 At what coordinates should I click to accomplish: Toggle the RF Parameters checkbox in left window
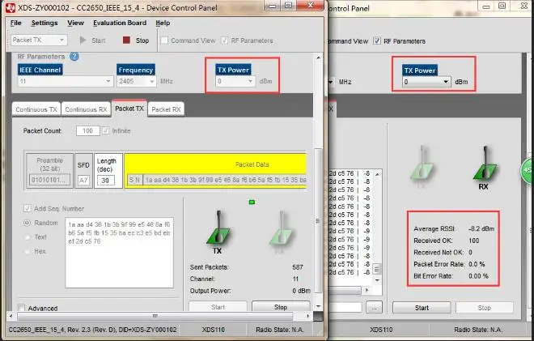224,40
